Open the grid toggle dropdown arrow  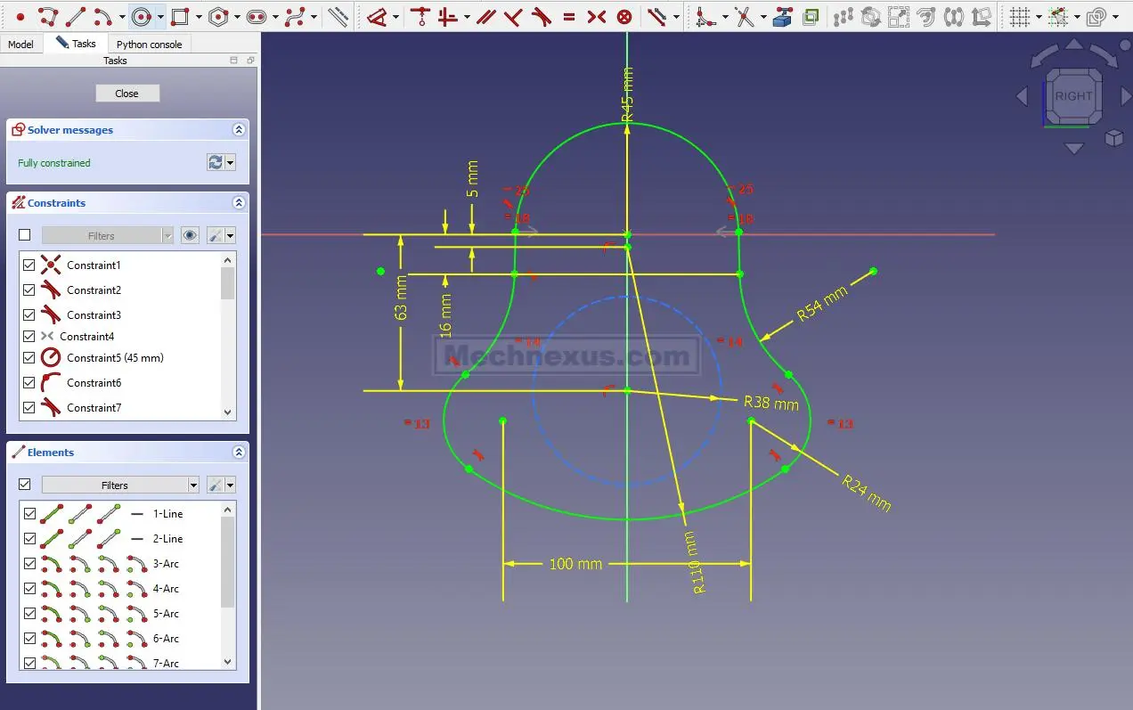[1039, 17]
